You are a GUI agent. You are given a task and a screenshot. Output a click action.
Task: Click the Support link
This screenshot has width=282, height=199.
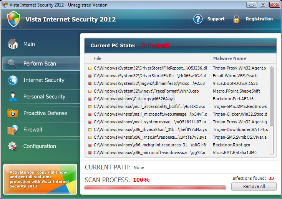coord(216,19)
